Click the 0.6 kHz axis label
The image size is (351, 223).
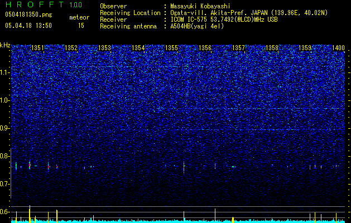5,212
